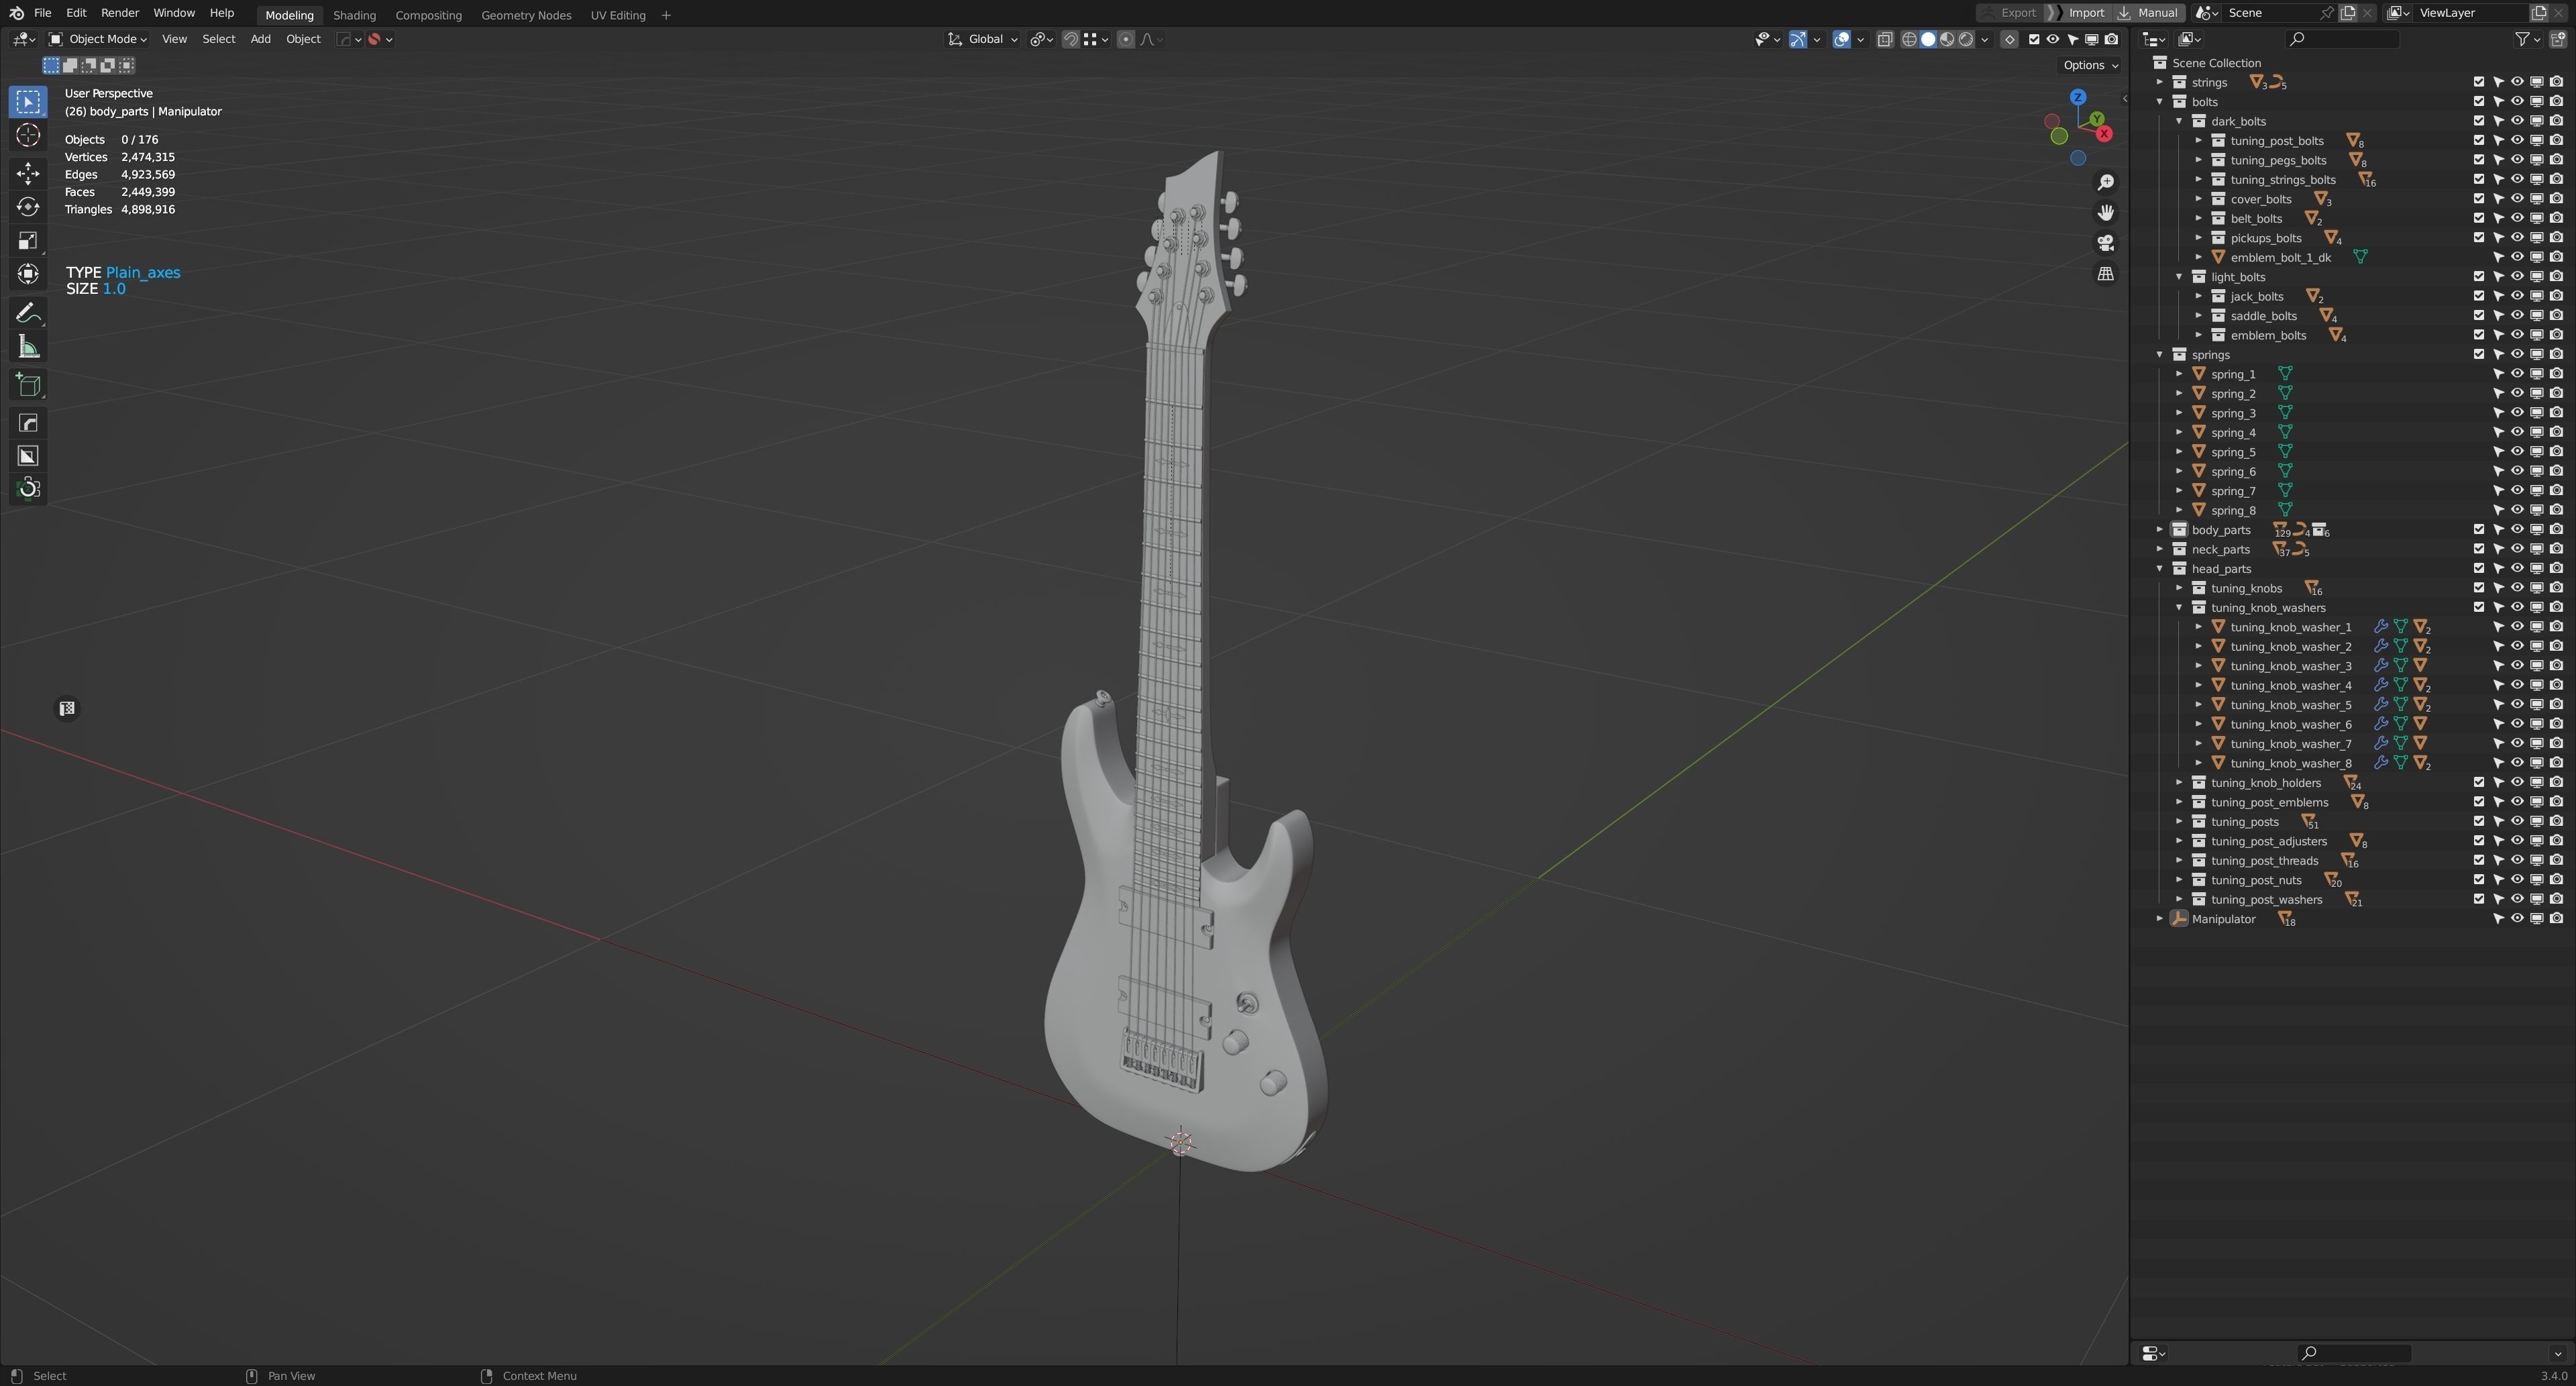Select tuning_knob_washer_4 in outliner
The image size is (2576, 1386).
point(2290,685)
